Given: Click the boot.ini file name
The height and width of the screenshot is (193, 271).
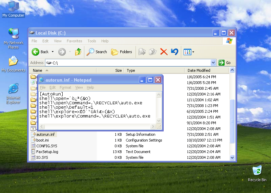Looking at the screenshot, I should 43,140.
